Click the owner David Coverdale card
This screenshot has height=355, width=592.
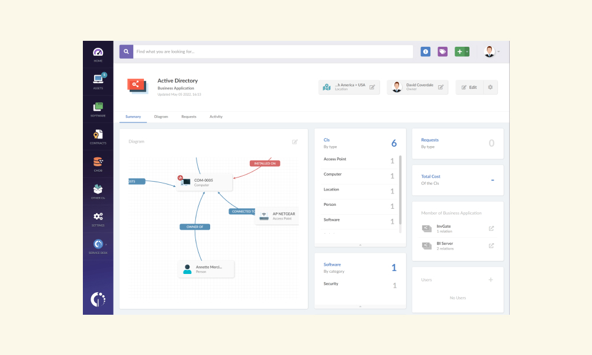click(x=417, y=87)
